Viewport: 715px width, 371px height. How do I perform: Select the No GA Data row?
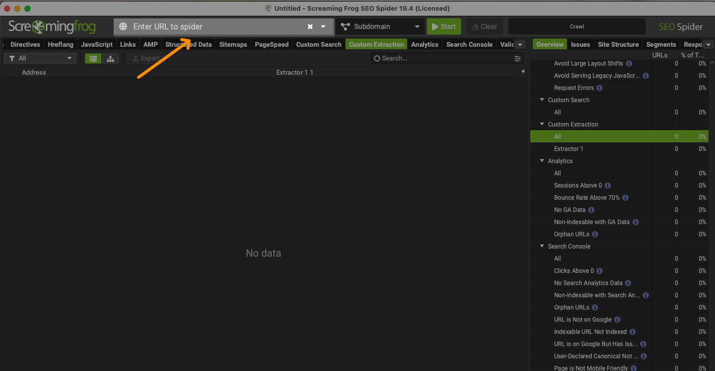click(619, 210)
